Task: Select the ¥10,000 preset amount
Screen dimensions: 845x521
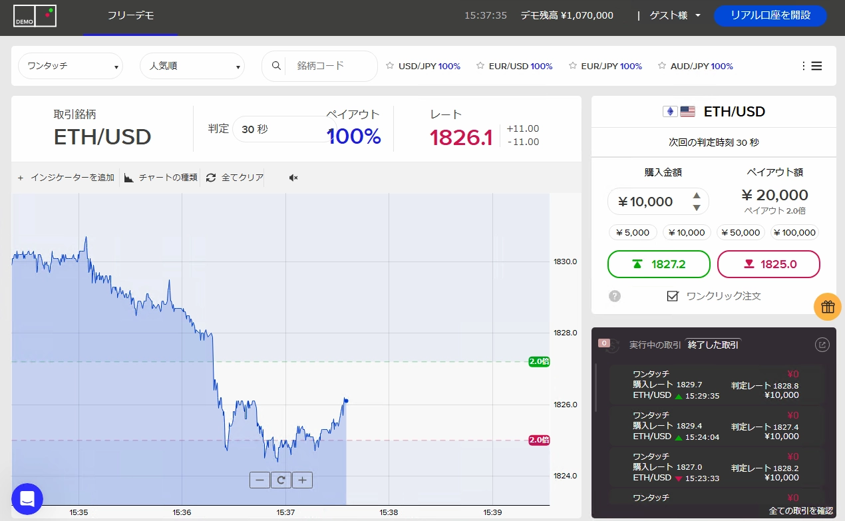Action: click(687, 232)
